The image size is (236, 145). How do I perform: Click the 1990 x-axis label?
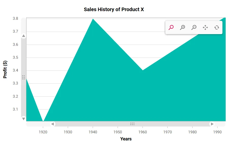click(217, 132)
